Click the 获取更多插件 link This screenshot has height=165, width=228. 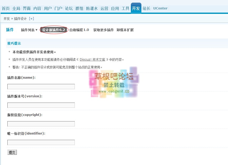coord(103,30)
